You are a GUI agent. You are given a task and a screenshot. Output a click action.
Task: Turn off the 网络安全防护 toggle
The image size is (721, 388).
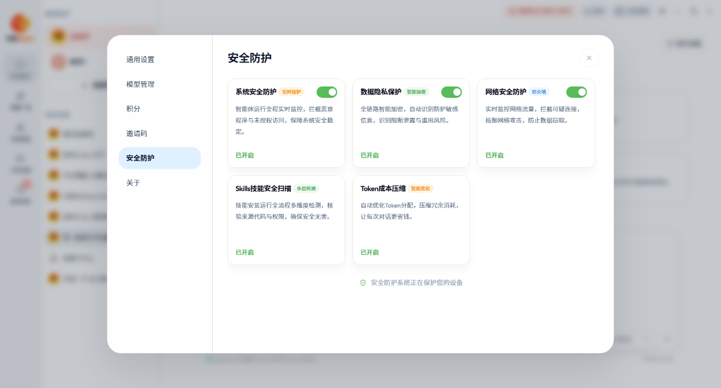pyautogui.click(x=576, y=92)
